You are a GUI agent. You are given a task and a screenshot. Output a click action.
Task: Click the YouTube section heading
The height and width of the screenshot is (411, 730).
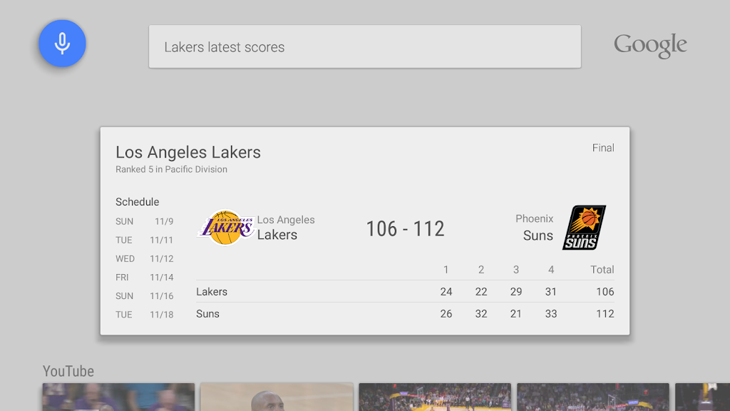(x=68, y=371)
